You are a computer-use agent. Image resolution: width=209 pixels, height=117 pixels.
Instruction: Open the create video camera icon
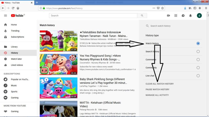click(x=168, y=16)
